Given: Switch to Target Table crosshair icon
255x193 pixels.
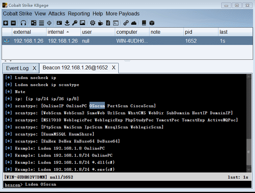Looking at the screenshot, I should point(49,23).
